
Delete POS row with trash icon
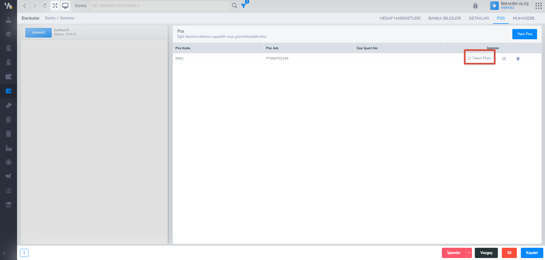point(518,59)
